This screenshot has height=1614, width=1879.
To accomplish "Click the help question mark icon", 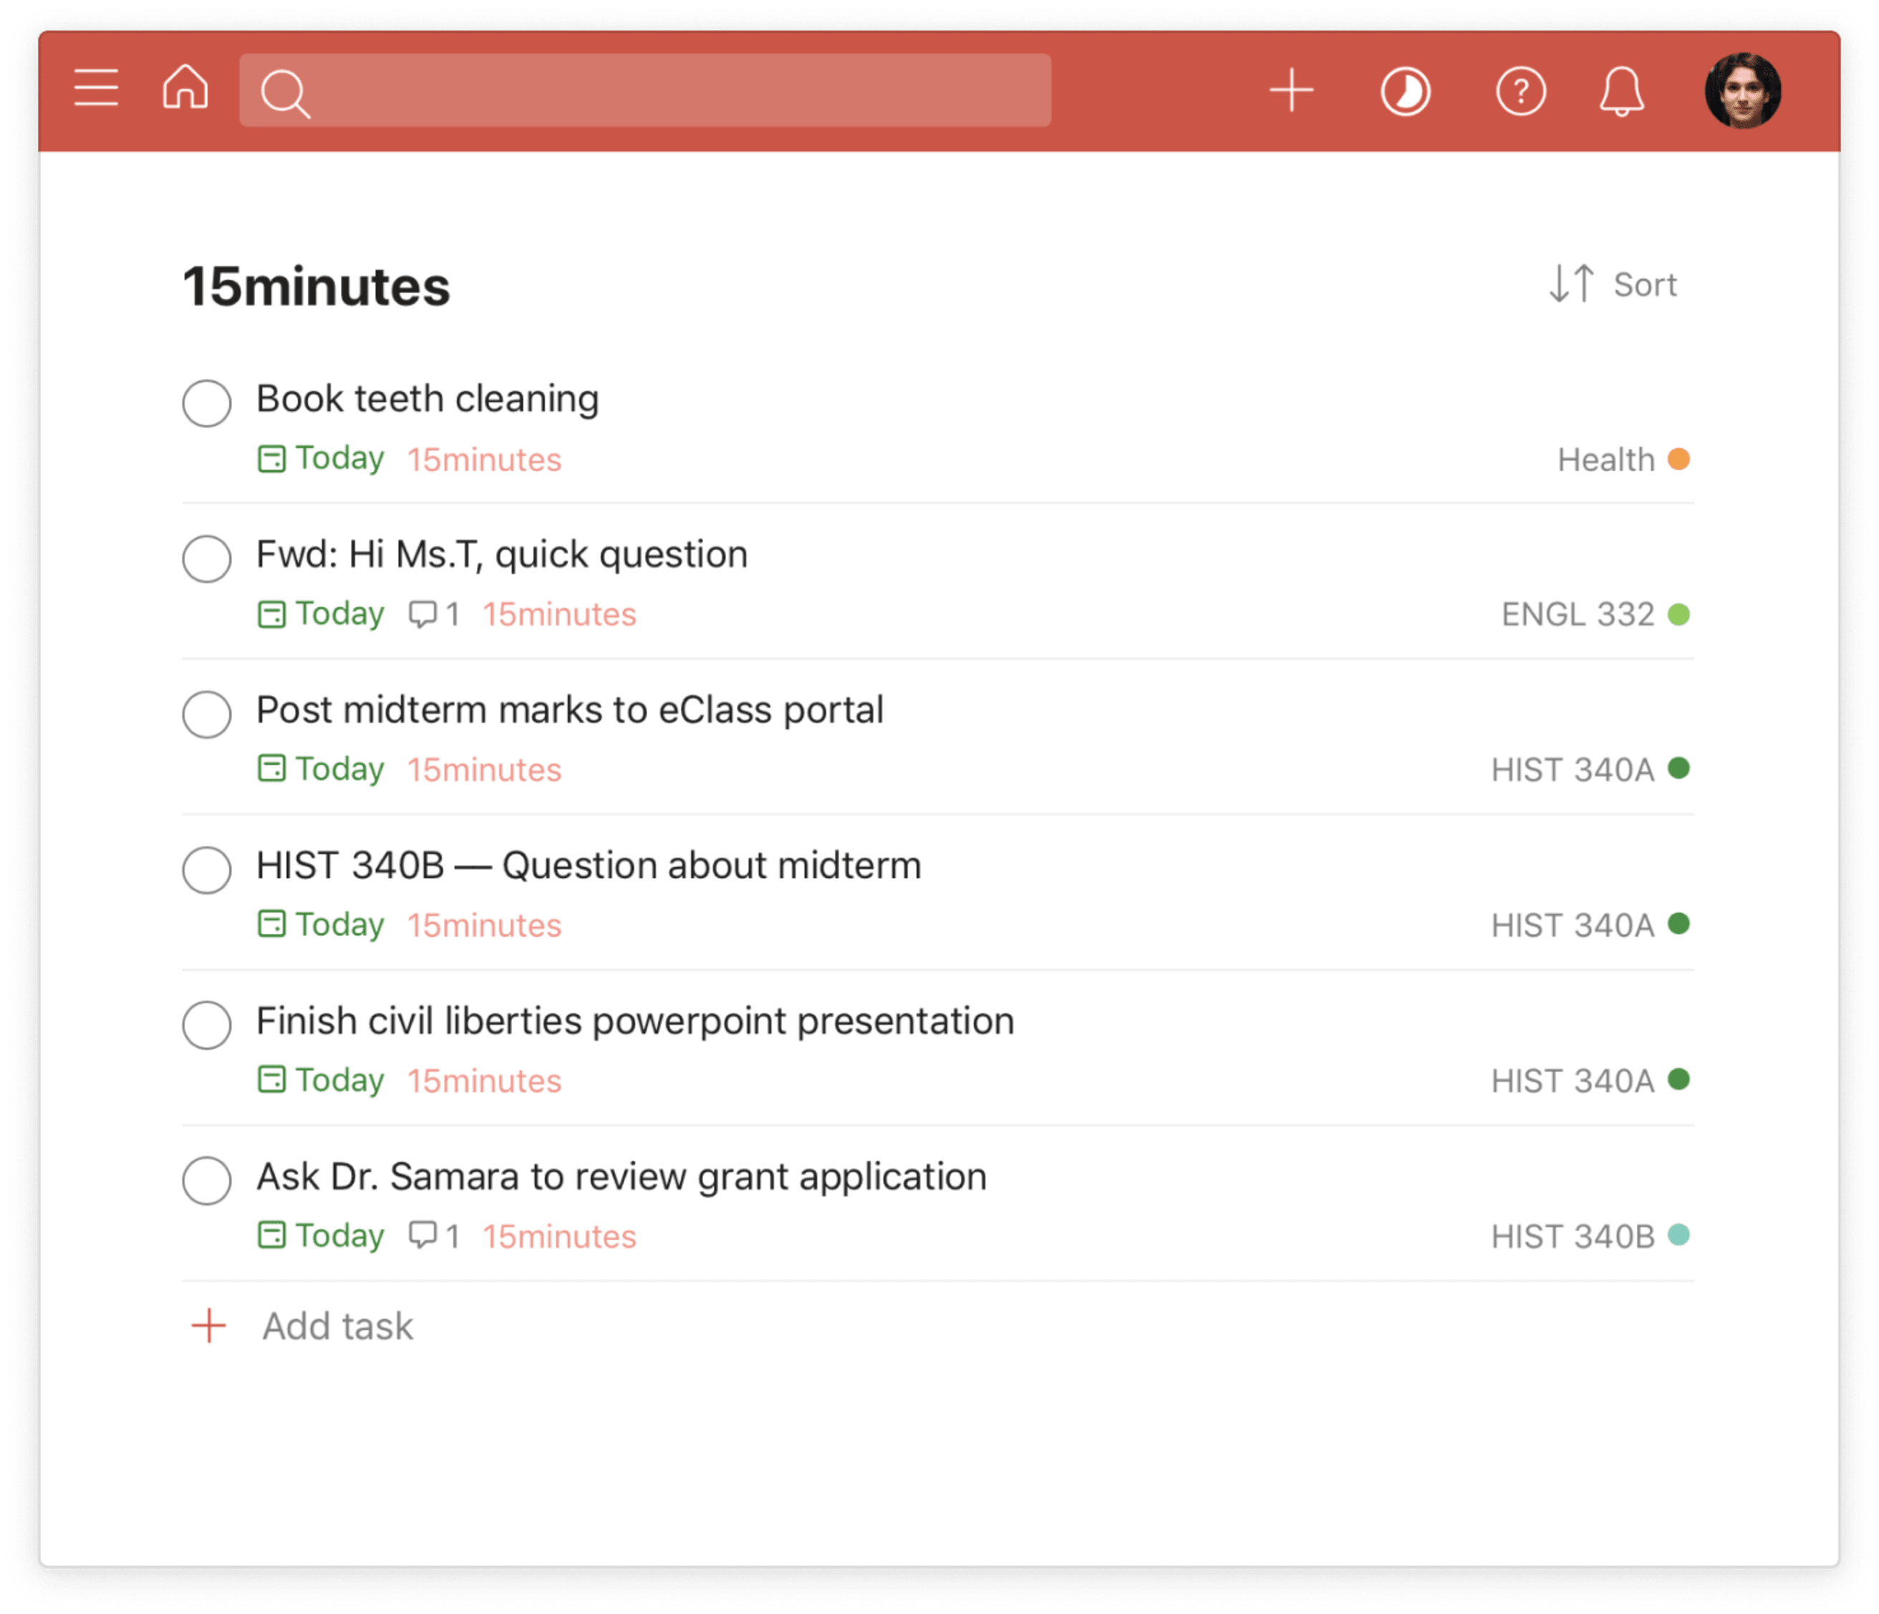I will 1521,90.
